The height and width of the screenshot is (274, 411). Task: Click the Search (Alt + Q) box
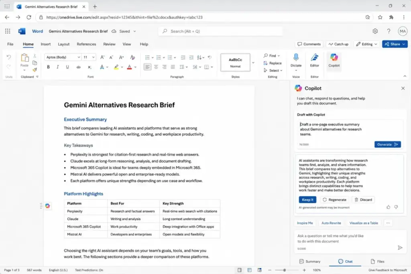point(220,31)
